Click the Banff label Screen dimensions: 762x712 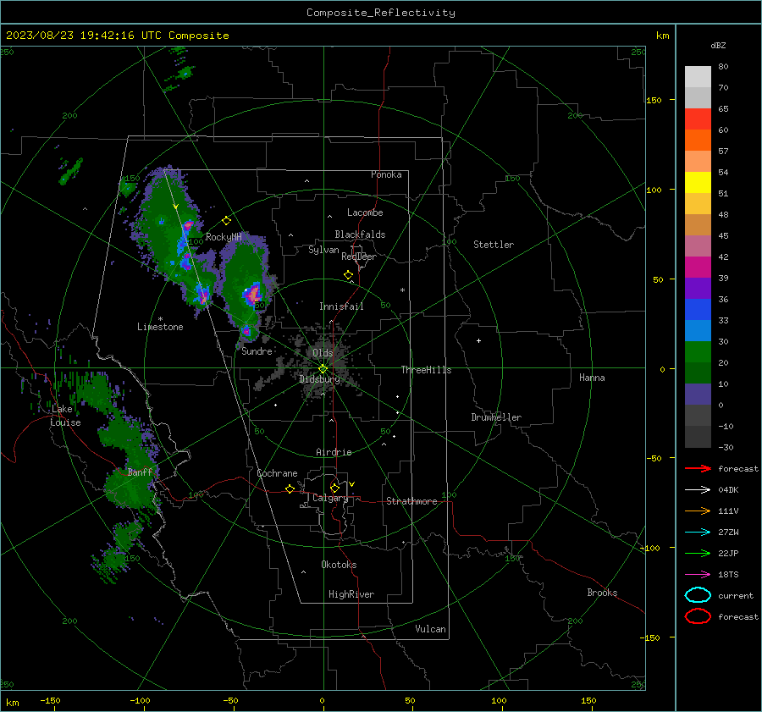pos(140,472)
